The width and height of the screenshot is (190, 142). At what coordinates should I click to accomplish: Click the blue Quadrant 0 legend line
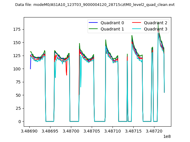[94, 23]
